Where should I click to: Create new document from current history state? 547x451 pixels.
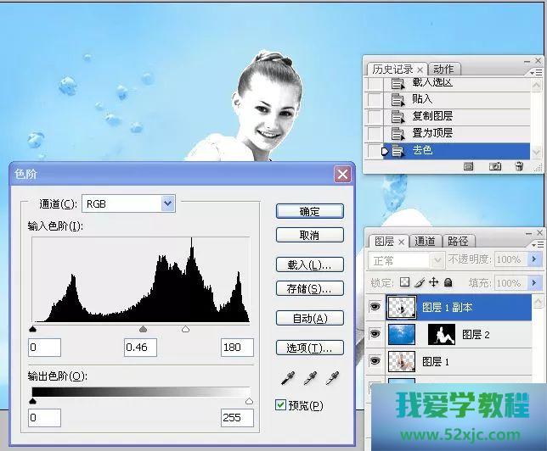click(468, 167)
